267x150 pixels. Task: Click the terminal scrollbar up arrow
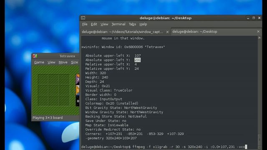(x=259, y=38)
